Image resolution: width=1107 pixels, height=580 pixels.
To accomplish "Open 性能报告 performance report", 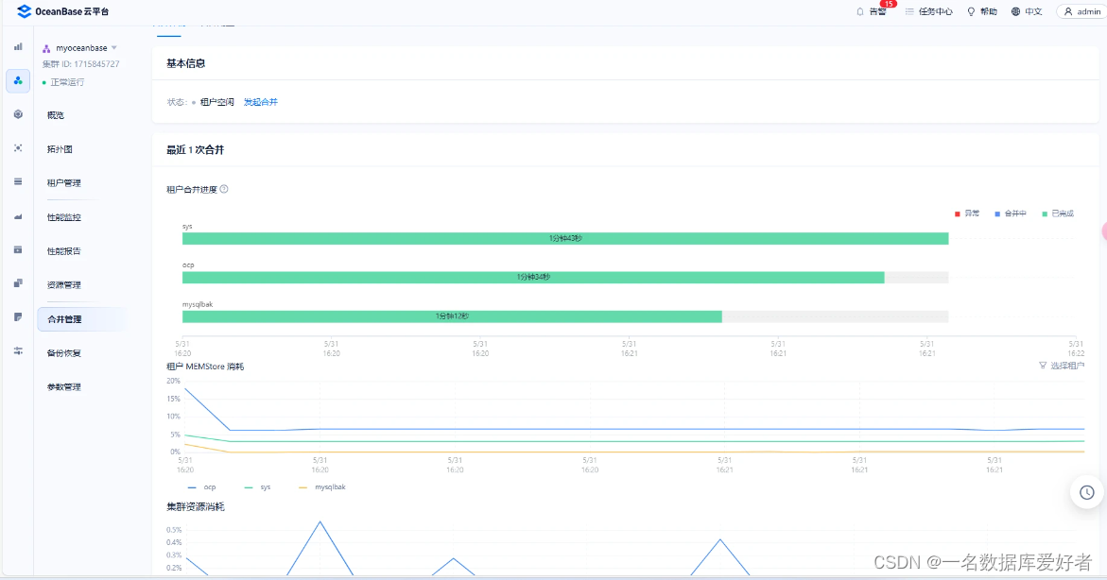I will [64, 251].
